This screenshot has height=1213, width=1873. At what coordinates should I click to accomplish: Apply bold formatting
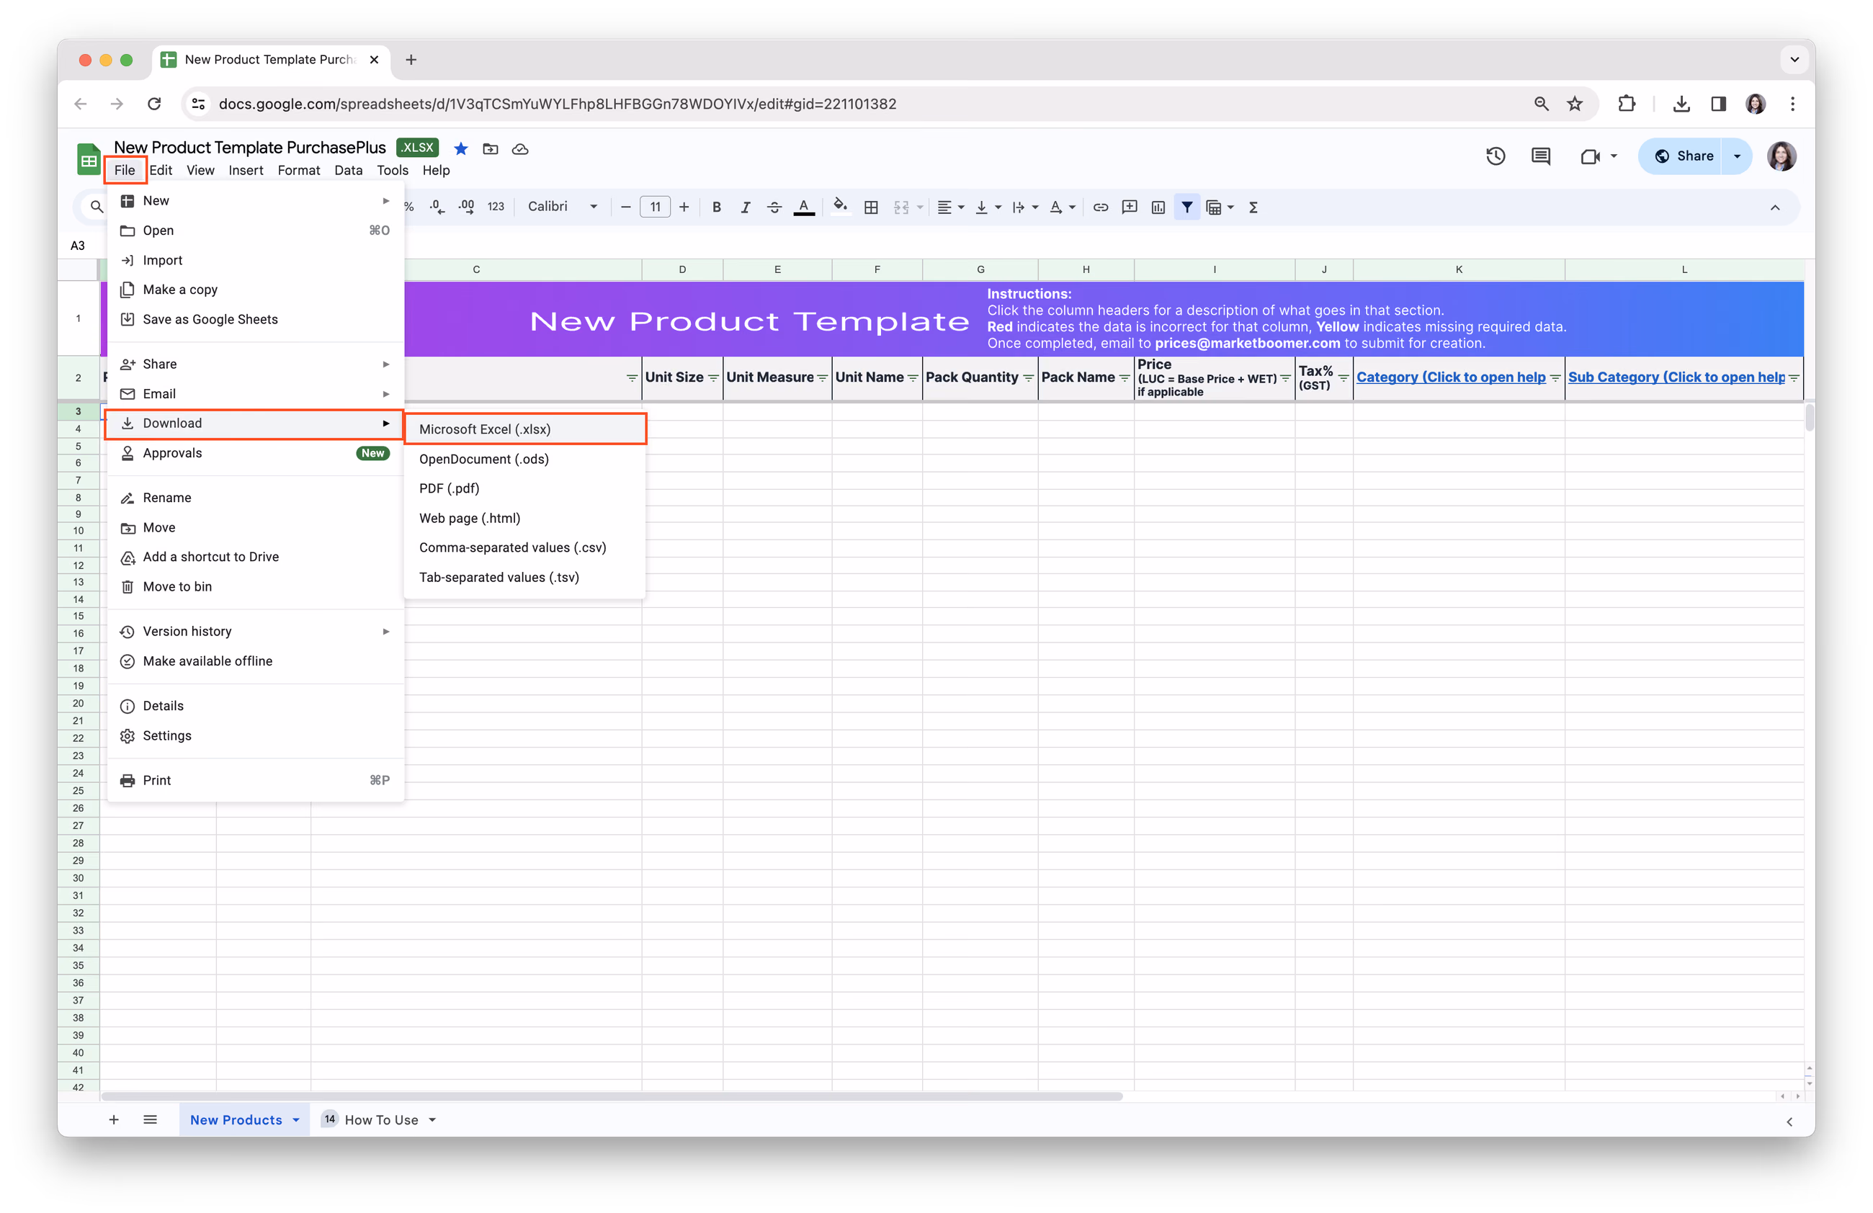tap(716, 207)
